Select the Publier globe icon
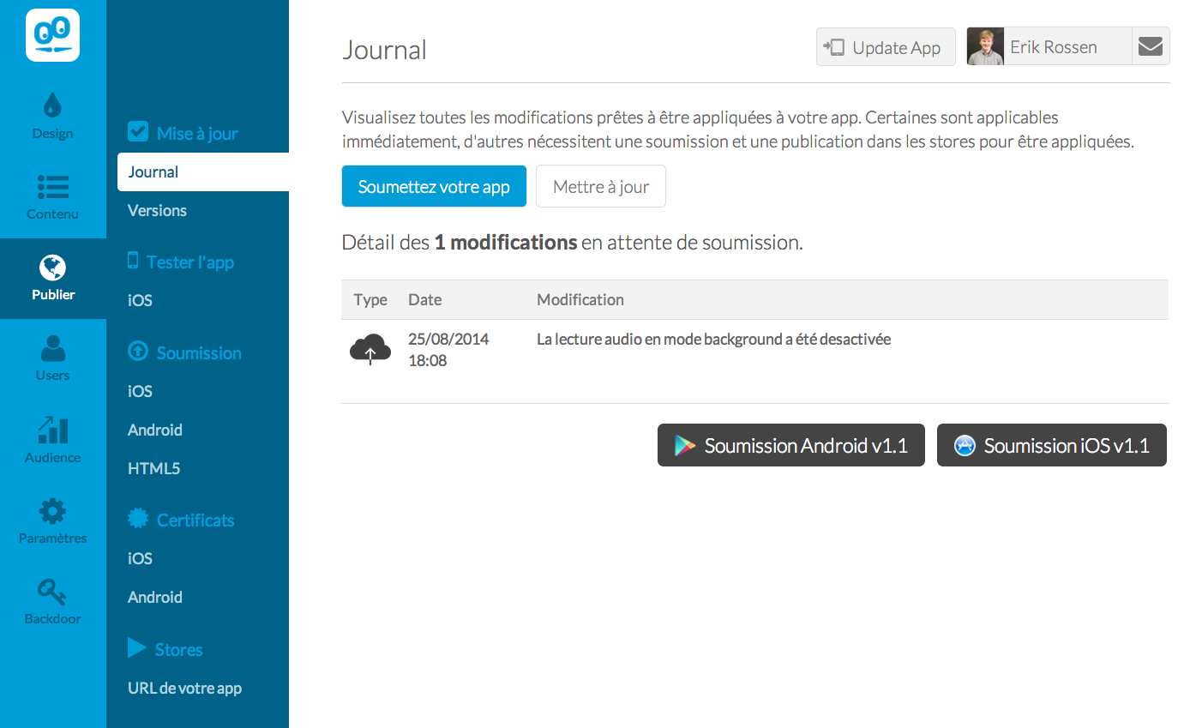The width and height of the screenshot is (1196, 728). click(52, 268)
